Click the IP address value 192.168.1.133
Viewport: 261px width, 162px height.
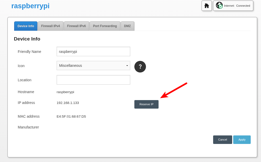(x=68, y=103)
